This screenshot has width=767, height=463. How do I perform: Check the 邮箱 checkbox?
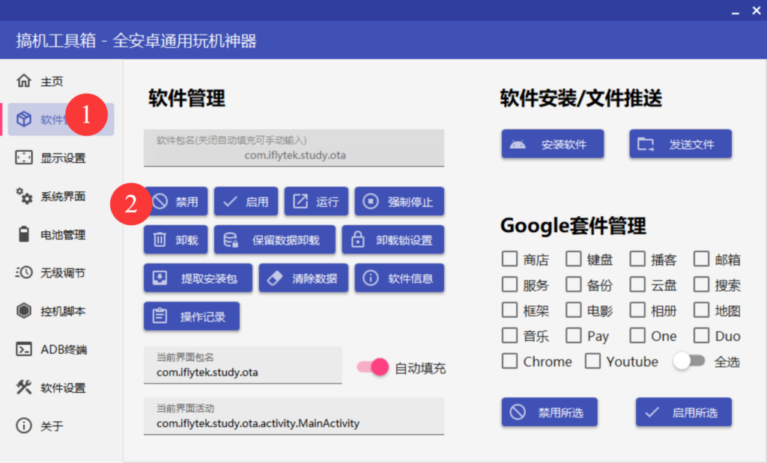(x=701, y=259)
